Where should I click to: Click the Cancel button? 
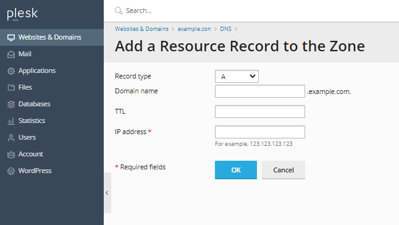[x=283, y=170]
